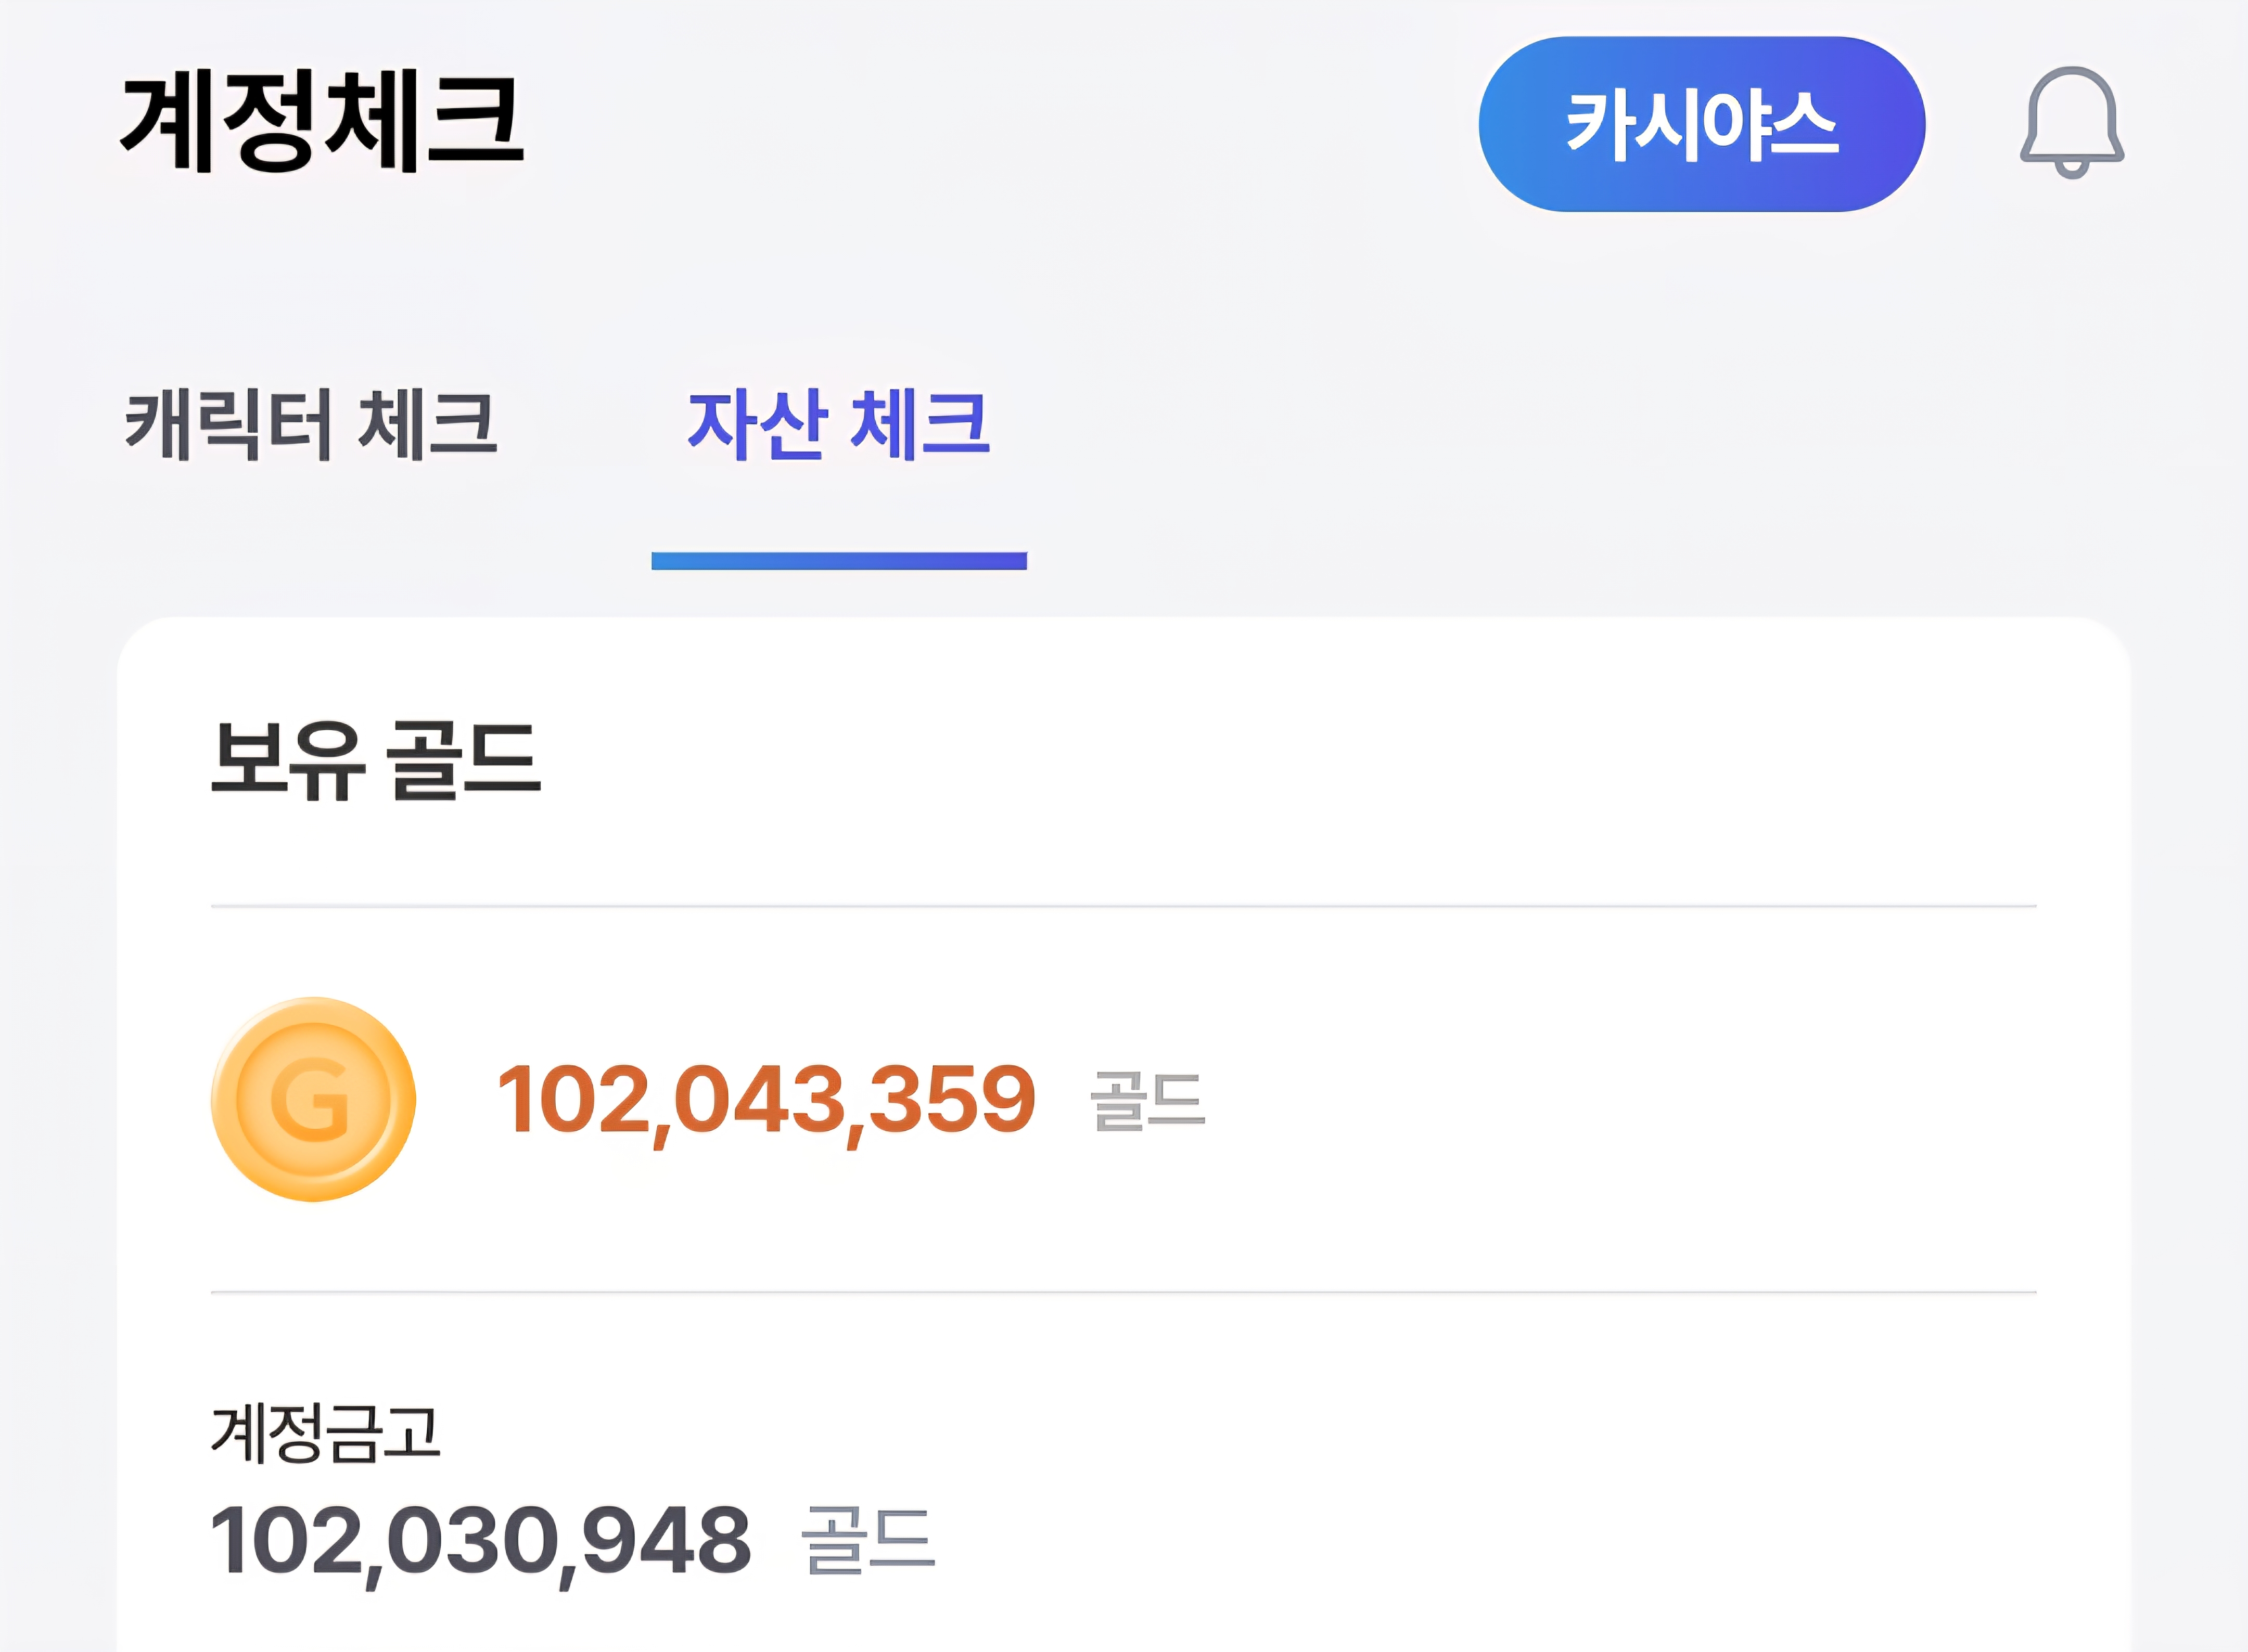Click 골드 label beside the orange total
Viewport: 2248px width, 1652px height.
(1147, 1101)
